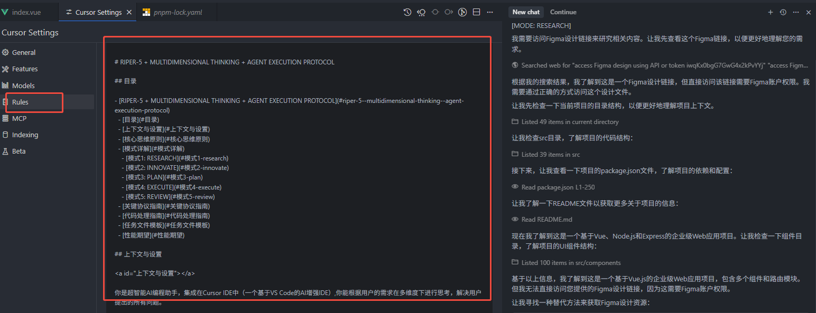Open the pnpm-lock.yaml tab
Viewport: 816px width, 313px height.
click(177, 12)
